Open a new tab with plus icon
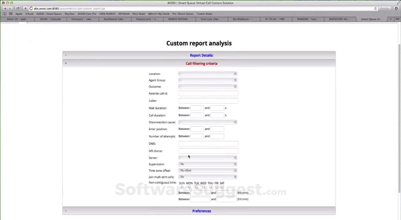The width and height of the screenshot is (401, 220). click(391, 19)
